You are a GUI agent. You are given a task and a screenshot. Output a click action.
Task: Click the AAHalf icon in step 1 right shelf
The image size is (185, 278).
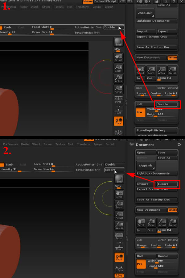coord(118,89)
